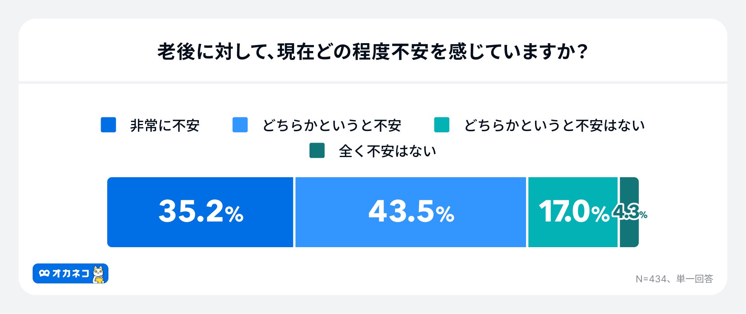Click the cat mascot in the logo

[99, 274]
